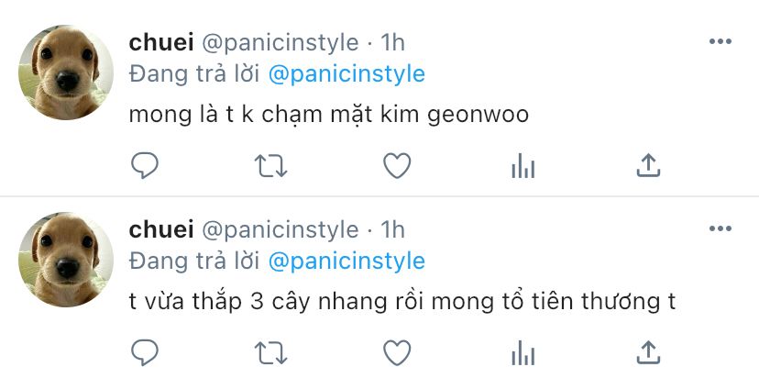Open the tweet text about thắp 3 cây nhang
The image size is (759, 378).
pos(402,303)
